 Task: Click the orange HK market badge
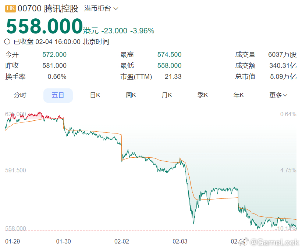[11, 8]
